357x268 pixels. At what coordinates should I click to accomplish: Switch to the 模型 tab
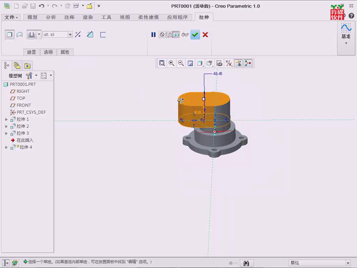tap(32, 17)
